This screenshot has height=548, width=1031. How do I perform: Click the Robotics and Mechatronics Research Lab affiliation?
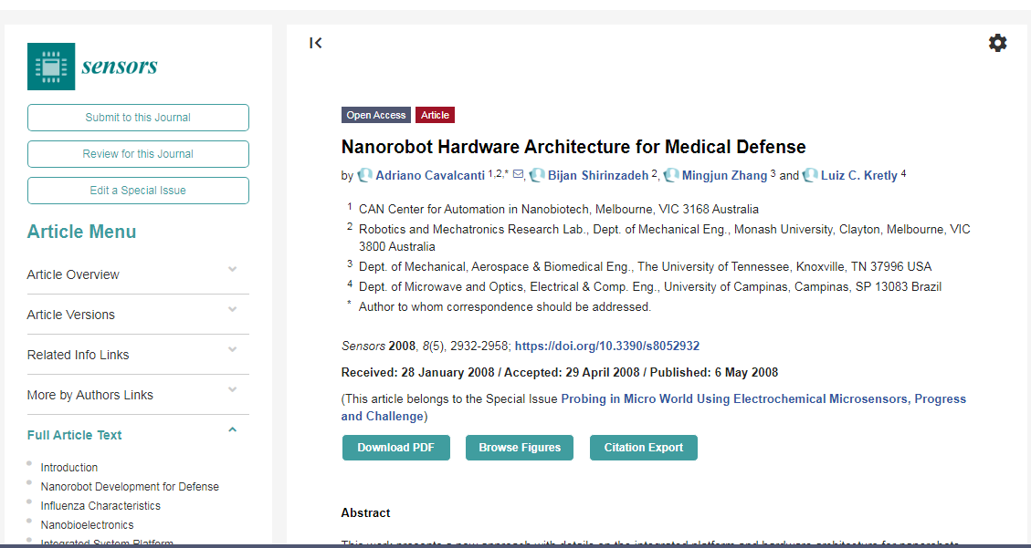pyautogui.click(x=664, y=238)
